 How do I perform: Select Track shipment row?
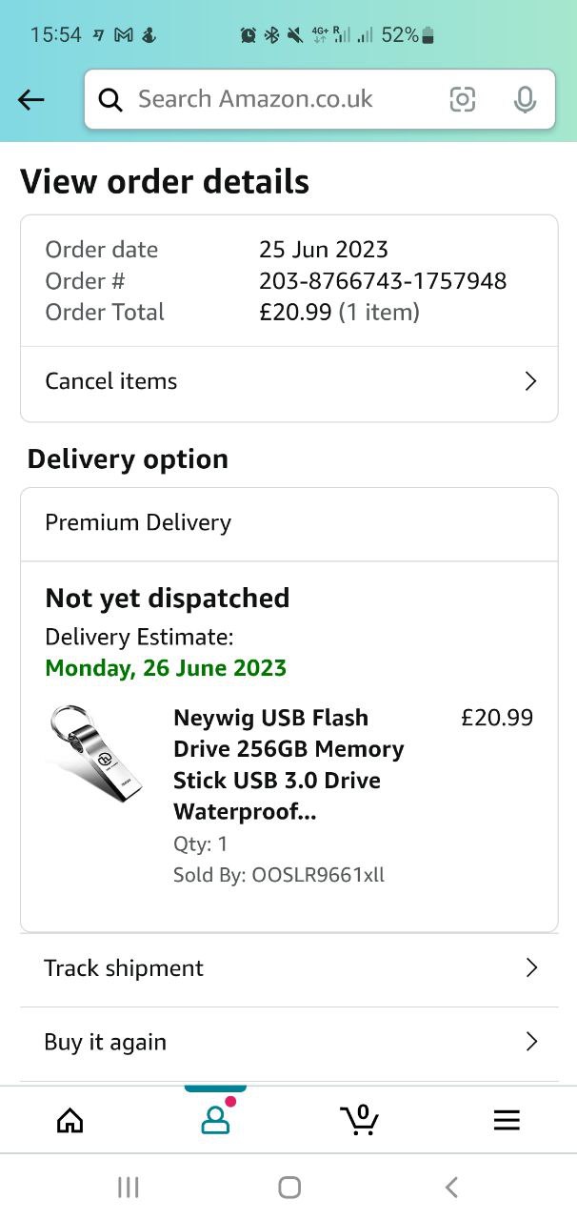click(x=124, y=968)
